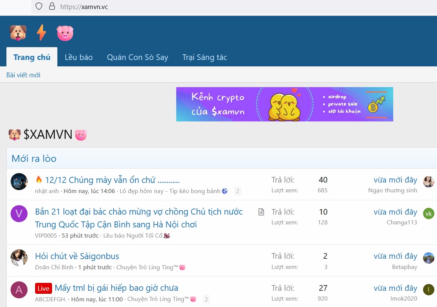Click ABCDEFGH's purple avatar
437x307 pixels.
click(19, 289)
